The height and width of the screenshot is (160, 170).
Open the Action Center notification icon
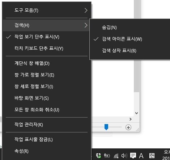tap(133, 156)
